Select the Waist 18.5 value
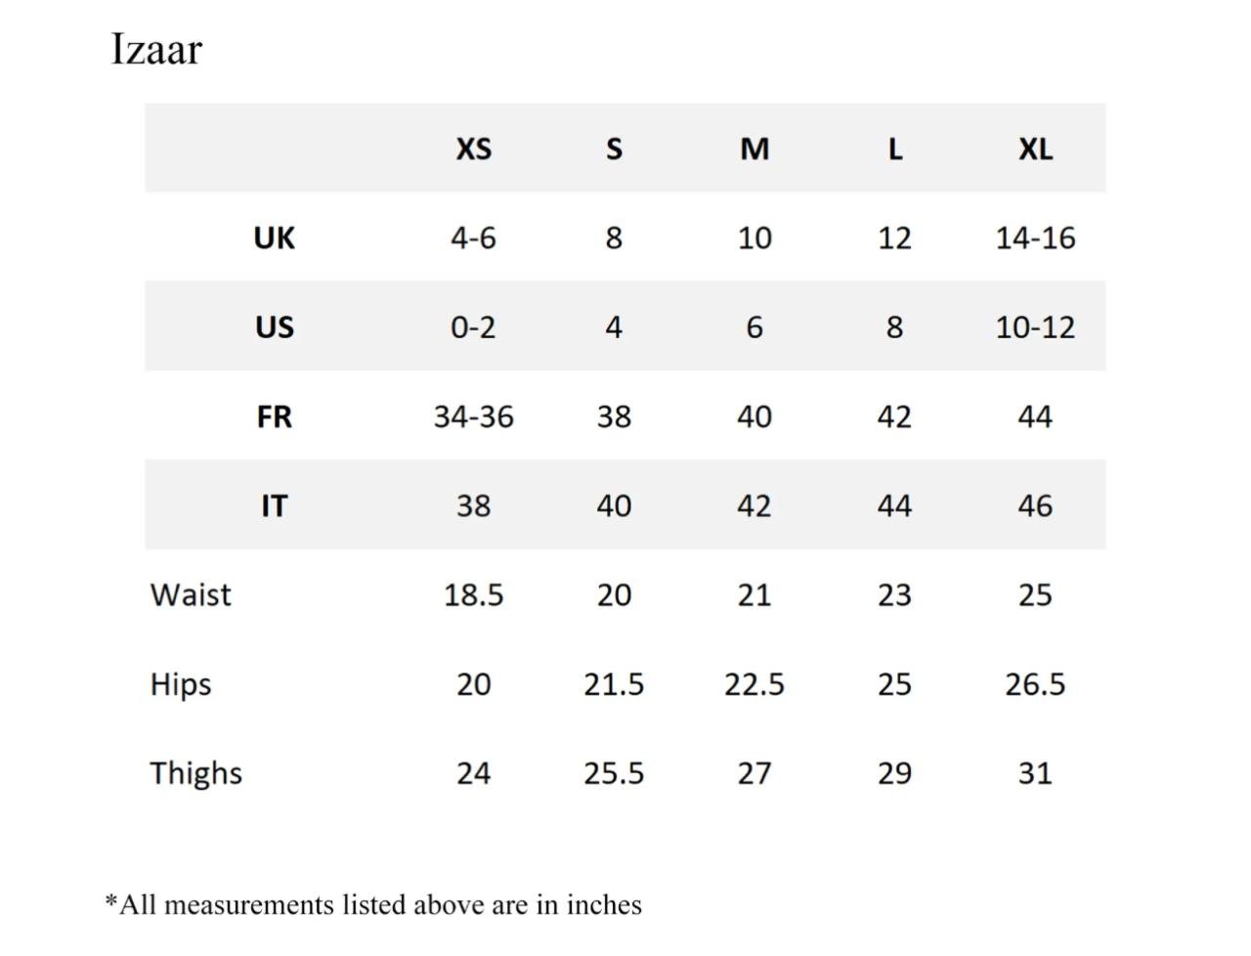 [473, 594]
